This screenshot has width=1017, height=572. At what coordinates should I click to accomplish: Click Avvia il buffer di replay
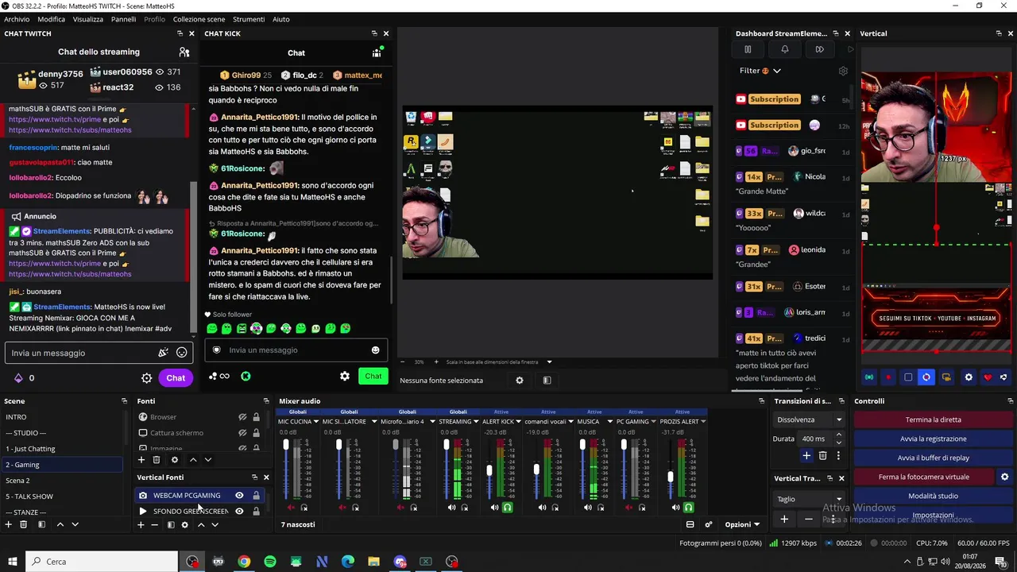point(933,458)
